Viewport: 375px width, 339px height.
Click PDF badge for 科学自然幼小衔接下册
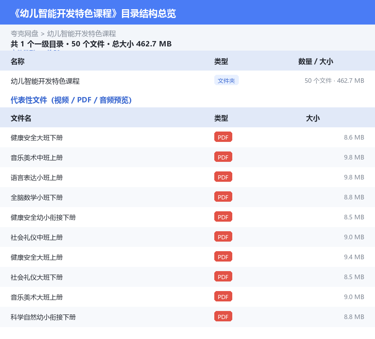coord(223,316)
